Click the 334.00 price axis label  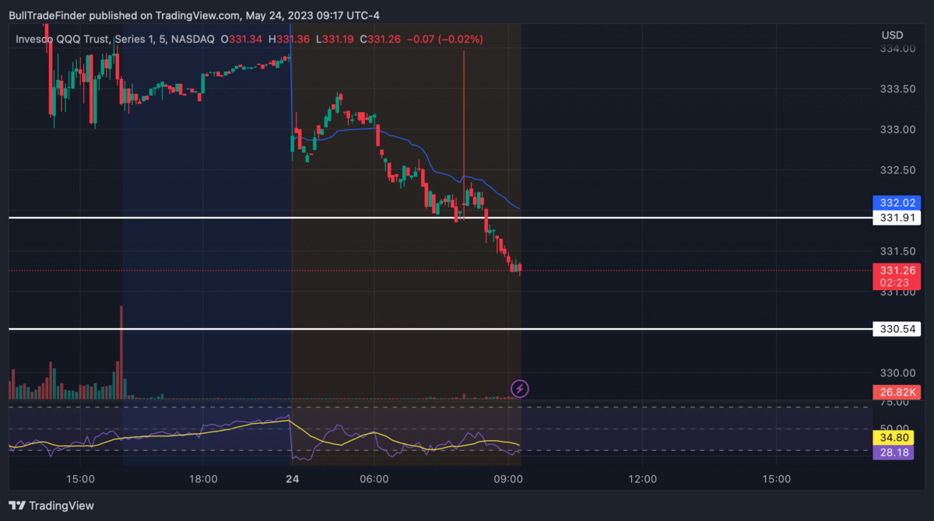(x=897, y=49)
